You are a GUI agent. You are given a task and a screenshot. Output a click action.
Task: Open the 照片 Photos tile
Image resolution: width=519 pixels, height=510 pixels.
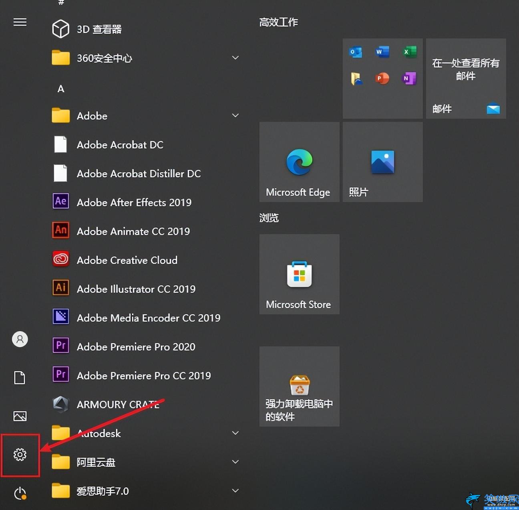click(383, 162)
